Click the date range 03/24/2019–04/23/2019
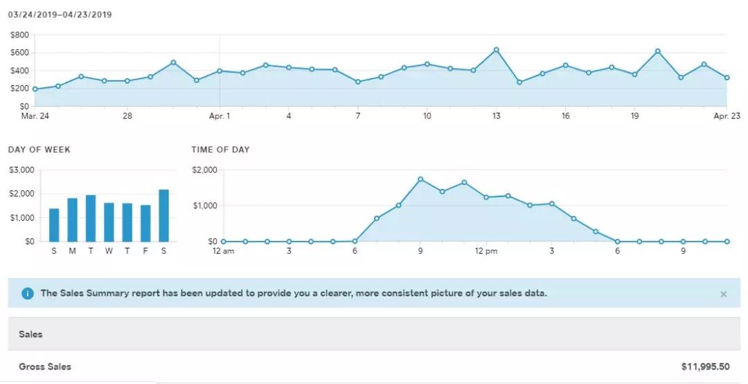Screen dimensions: 748x384 (60, 15)
